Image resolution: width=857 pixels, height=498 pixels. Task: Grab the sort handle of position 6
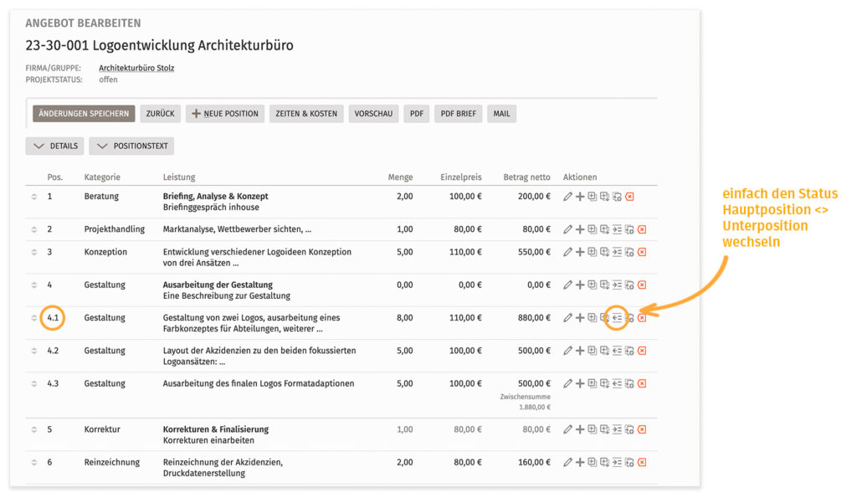tap(34, 463)
